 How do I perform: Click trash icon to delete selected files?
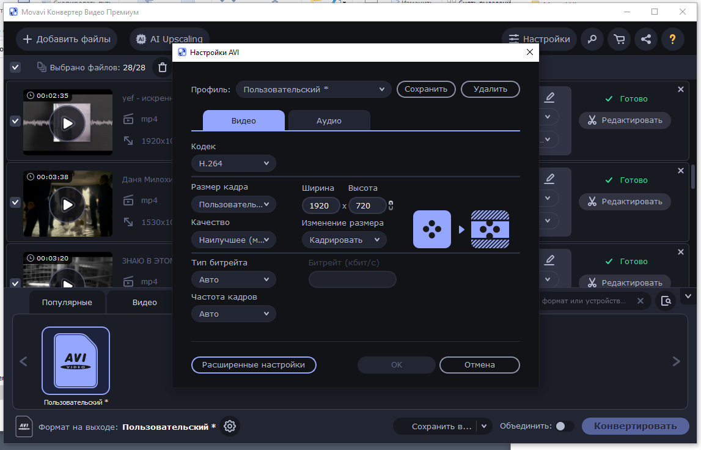coord(163,67)
